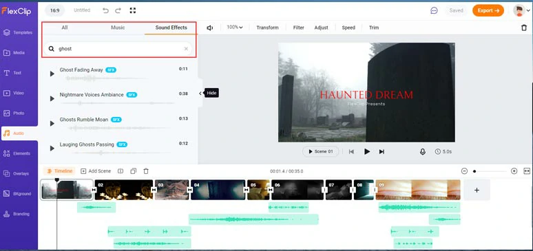Screen dimensions: 533x251
Task: Toggle the Timeline view button
Action: pyautogui.click(x=59, y=171)
